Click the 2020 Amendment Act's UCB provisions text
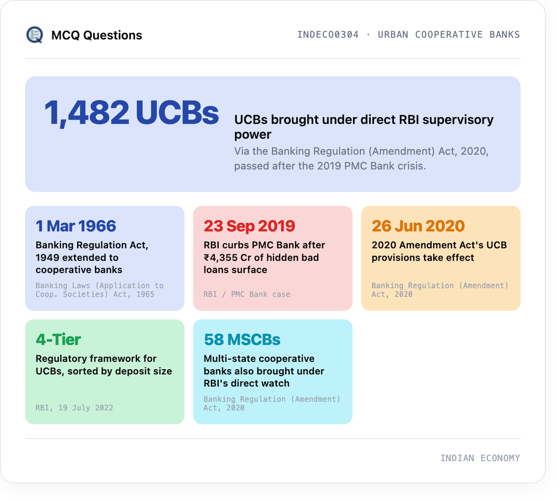The height and width of the screenshot is (501, 560). pyautogui.click(x=439, y=251)
